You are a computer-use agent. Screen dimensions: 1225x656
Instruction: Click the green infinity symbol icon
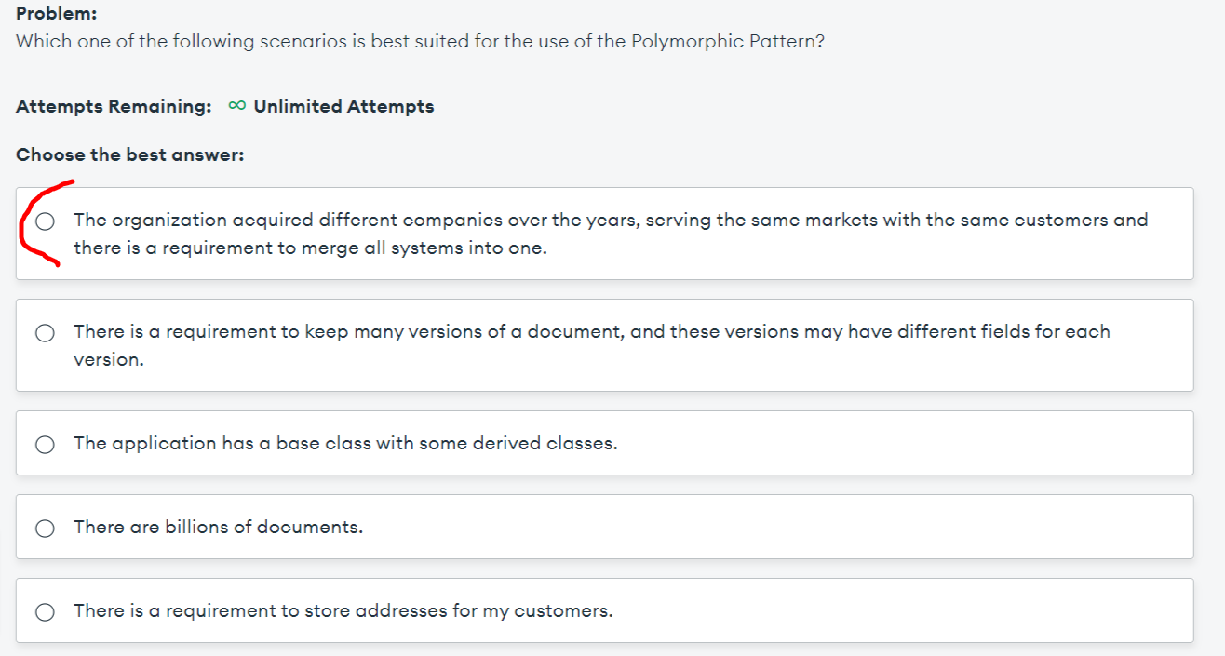pos(236,107)
